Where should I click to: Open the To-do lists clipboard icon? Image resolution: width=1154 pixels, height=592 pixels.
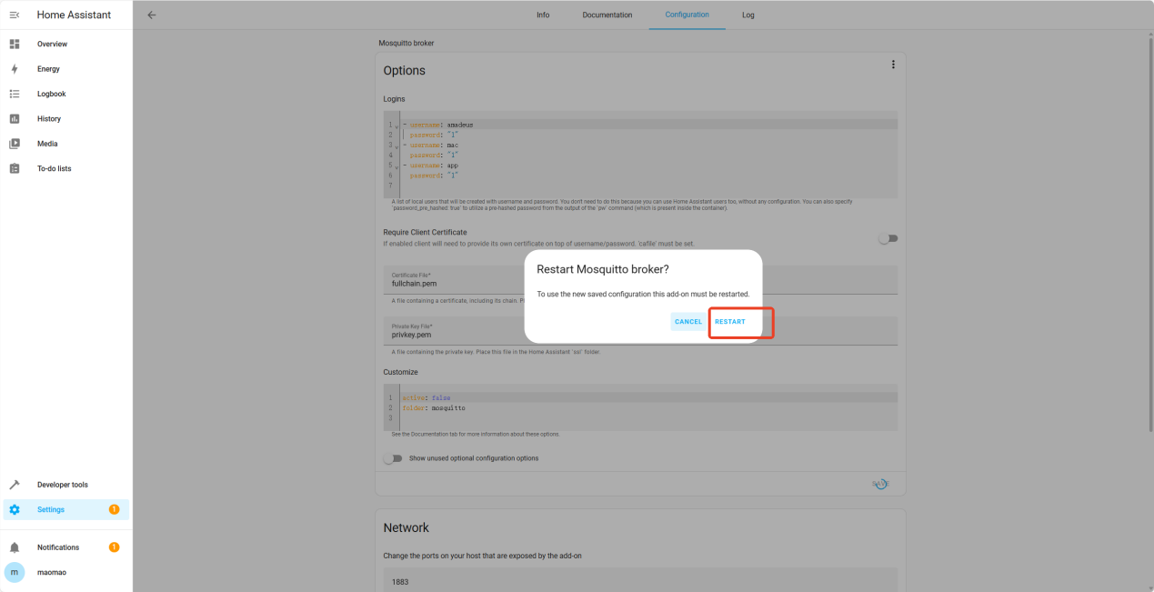point(15,168)
